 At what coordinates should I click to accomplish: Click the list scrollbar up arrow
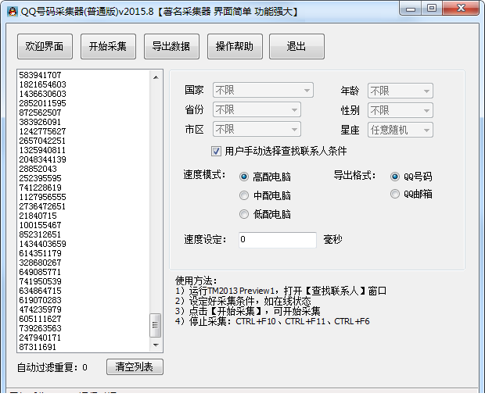(x=156, y=77)
